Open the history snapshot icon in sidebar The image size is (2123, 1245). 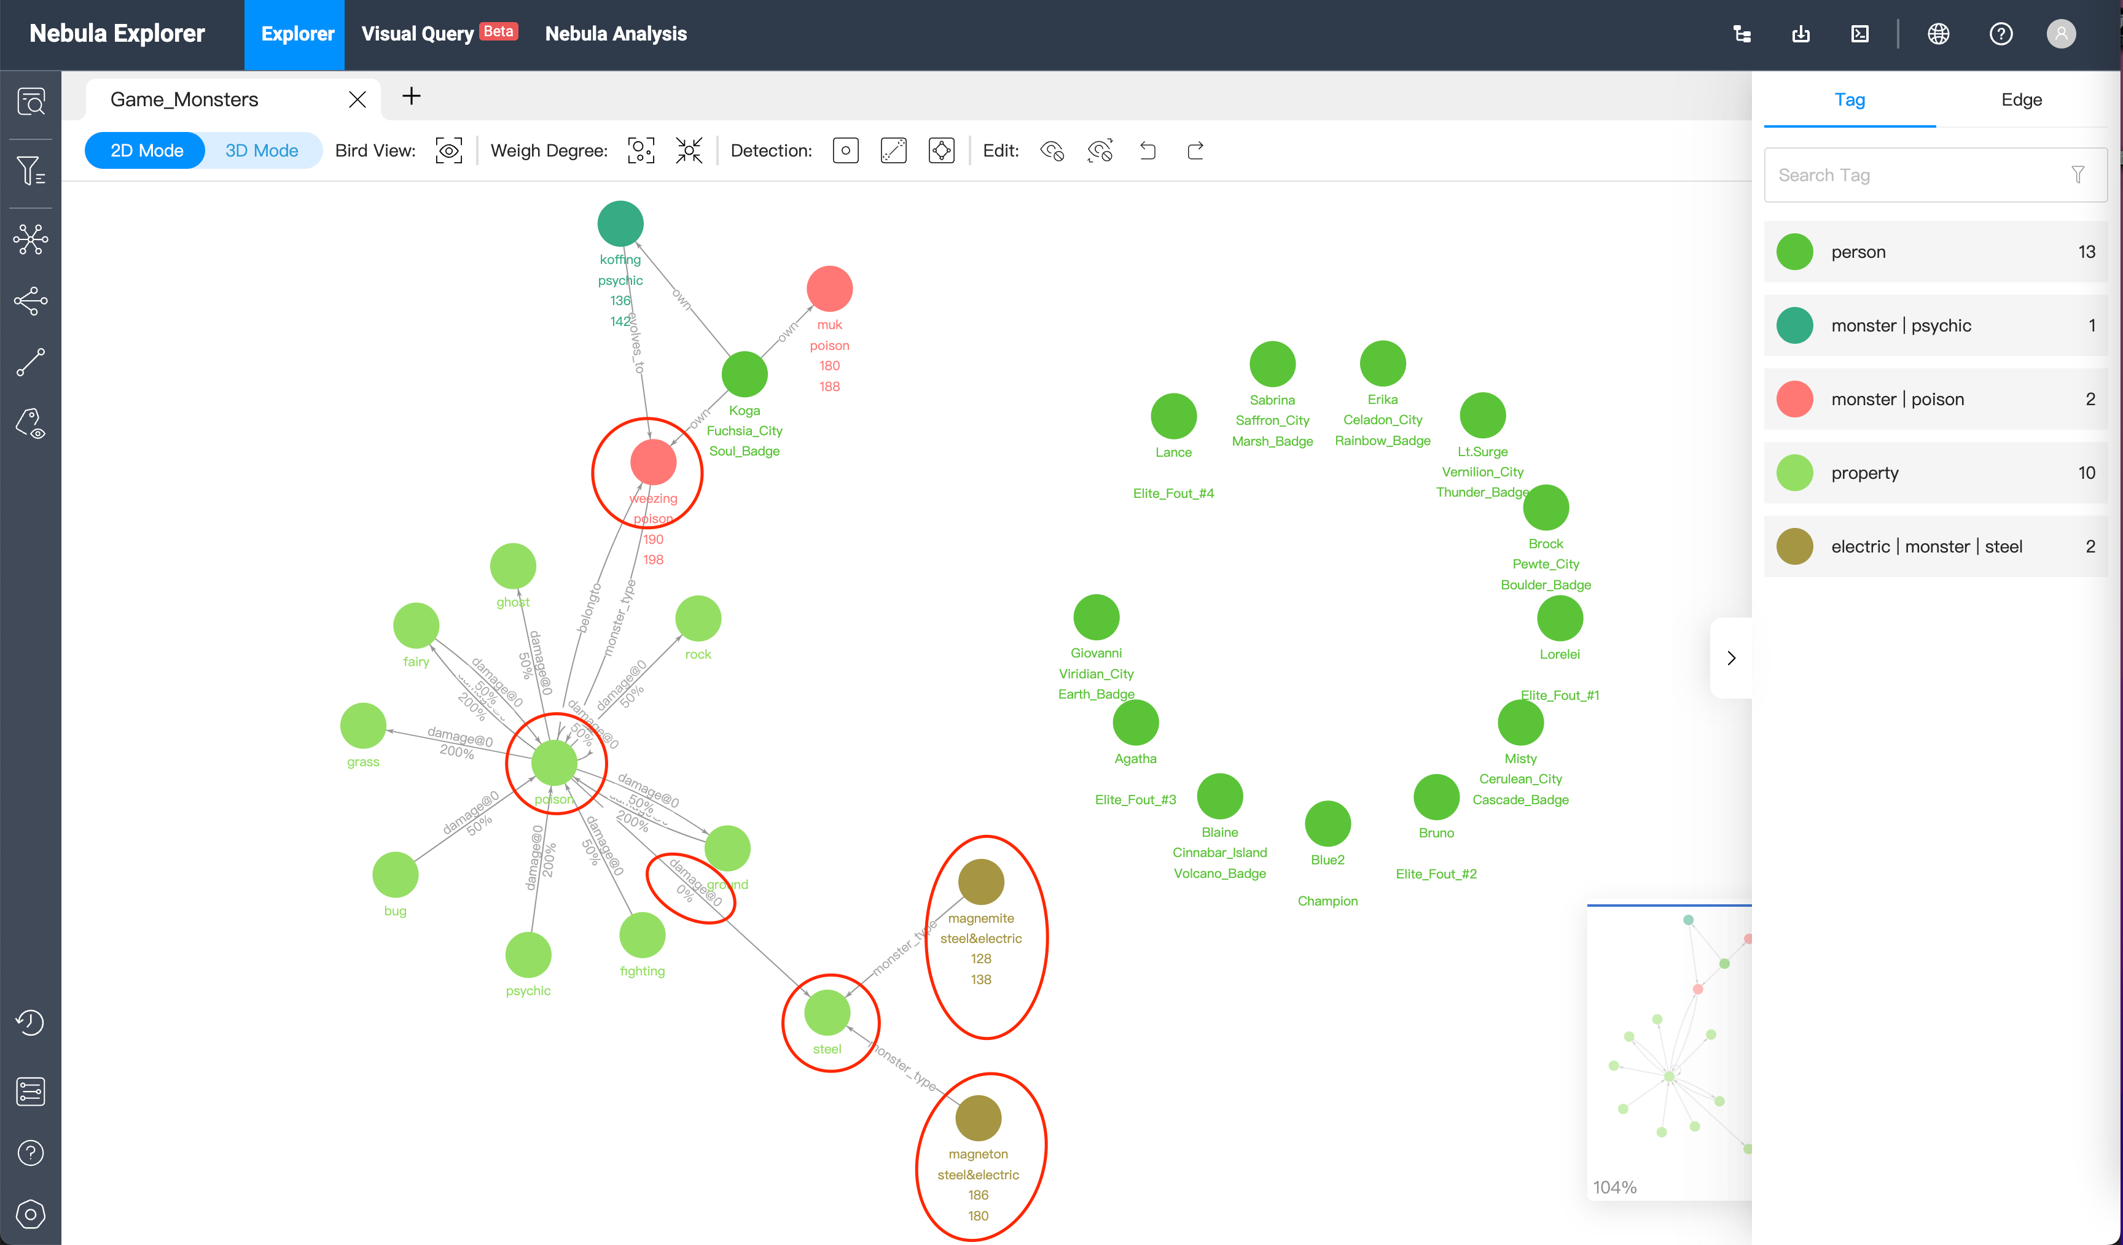coord(31,1022)
